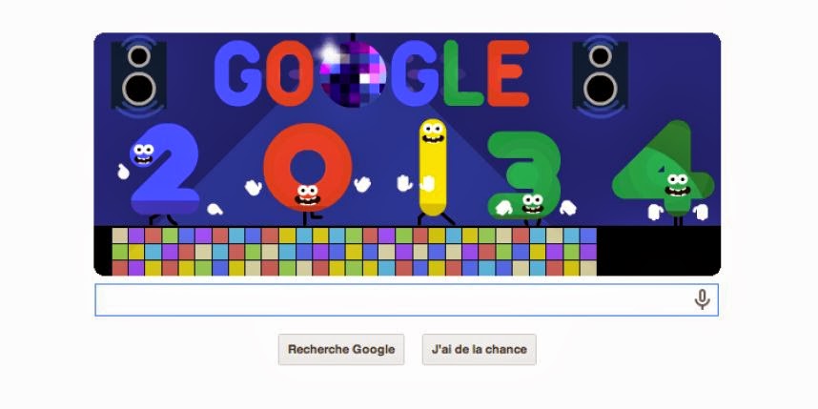Viewport: 818px width, 409px height.
Task: Click the left speaker graphic
Action: [139, 75]
